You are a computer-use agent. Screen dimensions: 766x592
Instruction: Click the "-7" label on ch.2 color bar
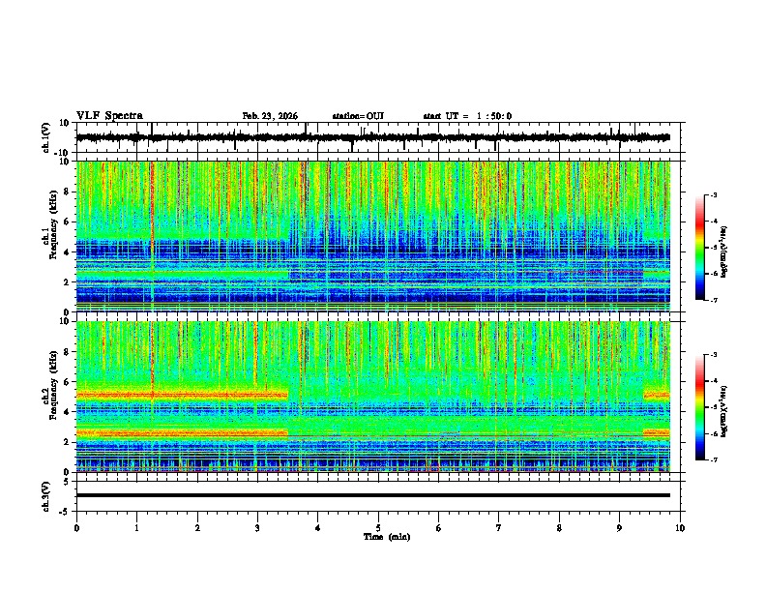[x=714, y=459]
